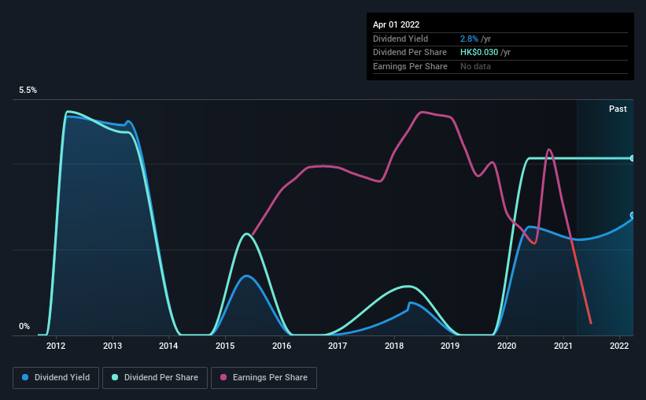
Task: Click the 2019 x-axis label
Action: coord(450,346)
